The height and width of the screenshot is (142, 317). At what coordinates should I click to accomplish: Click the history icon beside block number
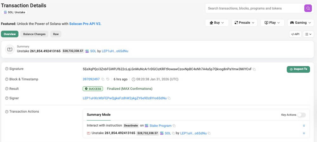click(x=108, y=79)
